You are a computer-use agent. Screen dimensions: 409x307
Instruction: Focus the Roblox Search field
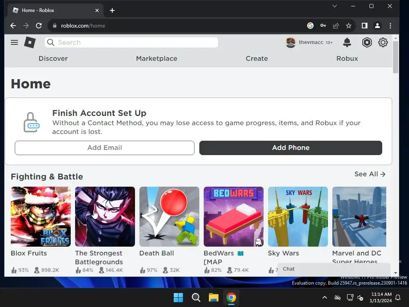[131, 42]
